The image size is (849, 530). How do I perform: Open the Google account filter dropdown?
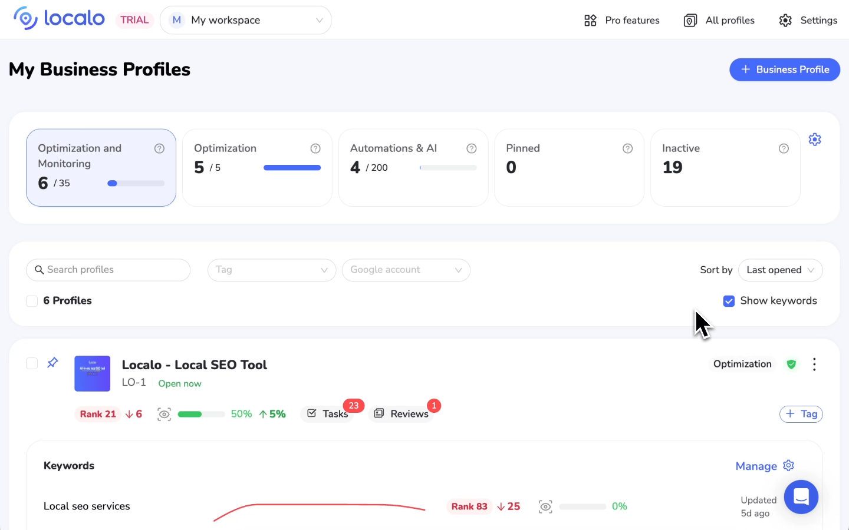coord(406,270)
